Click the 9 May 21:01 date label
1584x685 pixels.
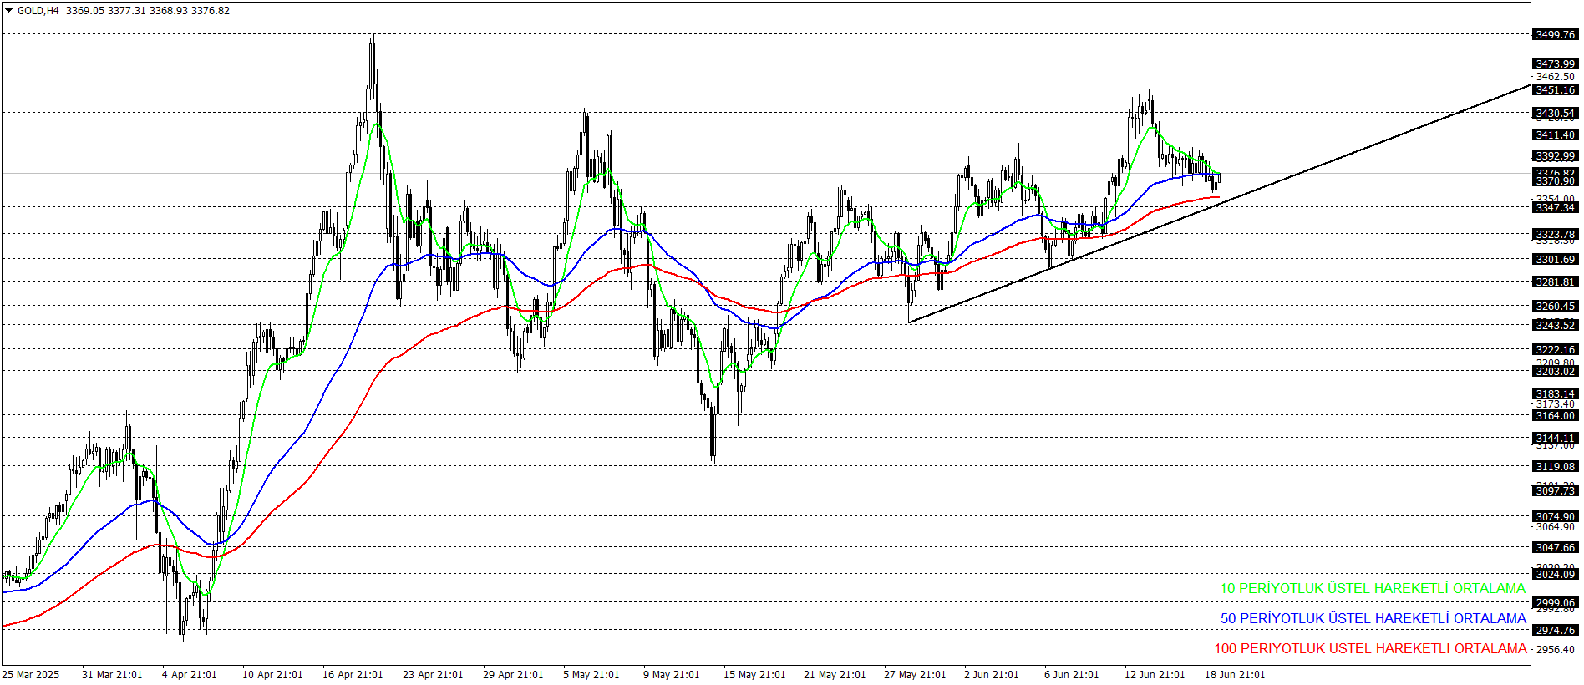(x=672, y=674)
